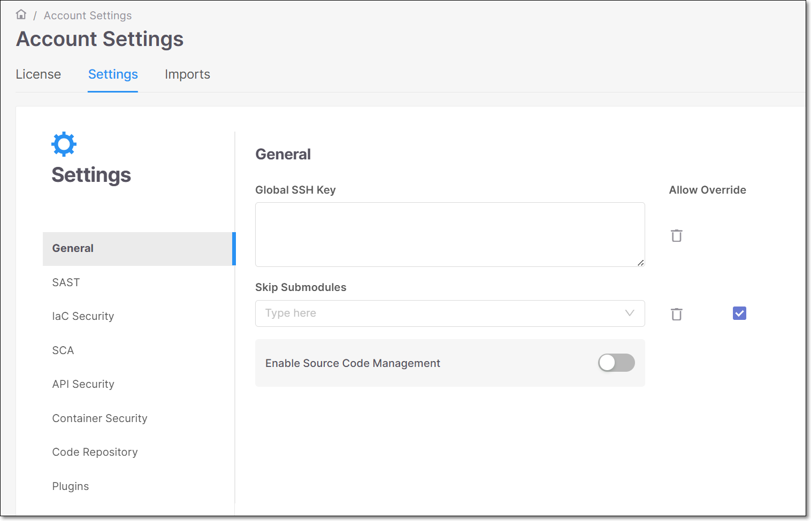Viewport: 811px width, 521px height.
Task: Open SAST settings section
Action: point(66,282)
